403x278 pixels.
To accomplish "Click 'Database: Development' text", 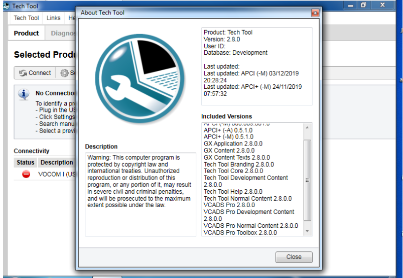I will (x=236, y=53).
